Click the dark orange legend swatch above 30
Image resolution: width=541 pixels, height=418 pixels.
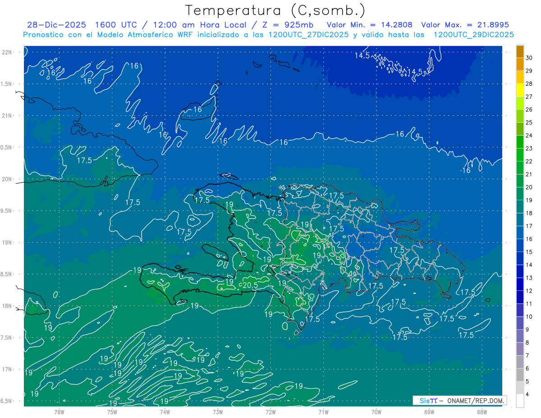[520, 51]
